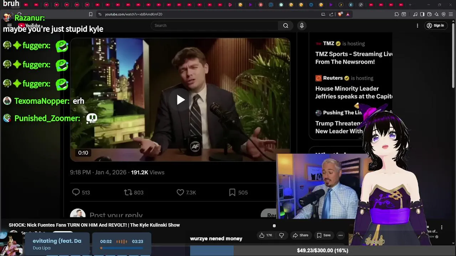Open a new browser tab with plus
Image resolution: width=456 pixels, height=256 pixels.
click(410, 5)
